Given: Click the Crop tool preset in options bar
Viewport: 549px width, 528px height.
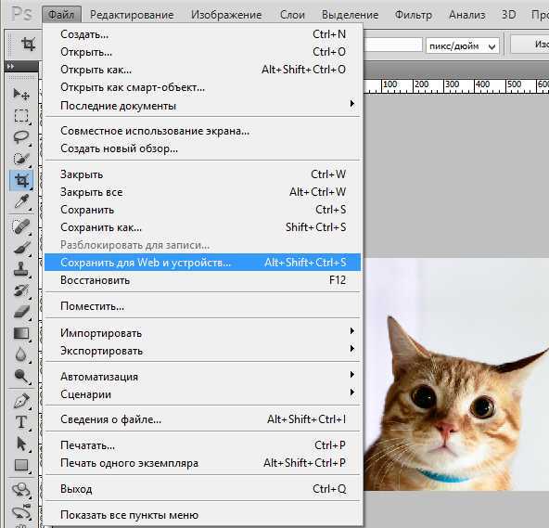Looking at the screenshot, I should (28, 45).
